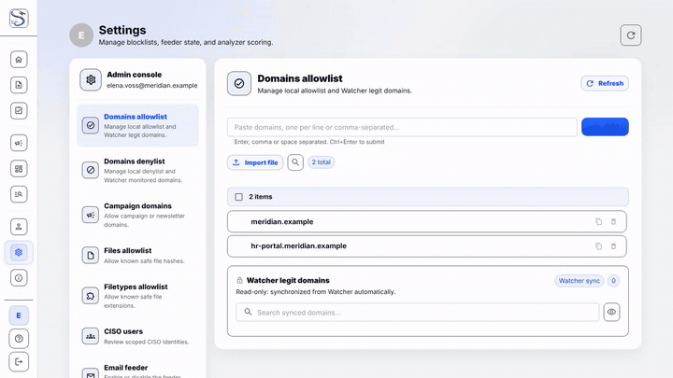Click the E profile avatar in sidebar
The height and width of the screenshot is (378, 673).
coord(19,315)
